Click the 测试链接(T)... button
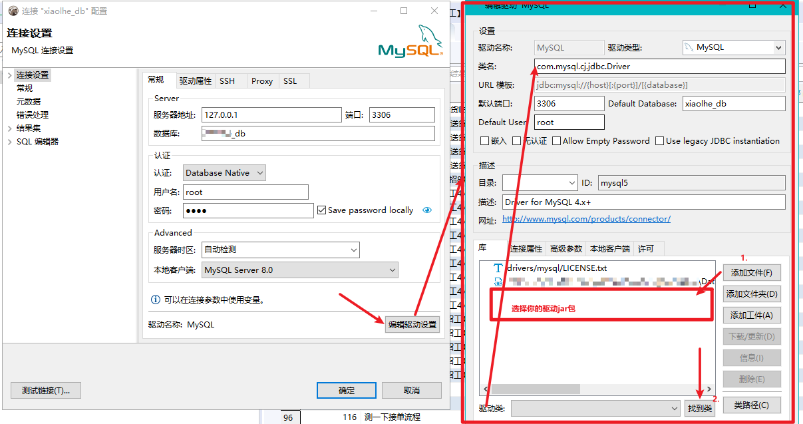The width and height of the screenshot is (803, 424). coord(46,390)
